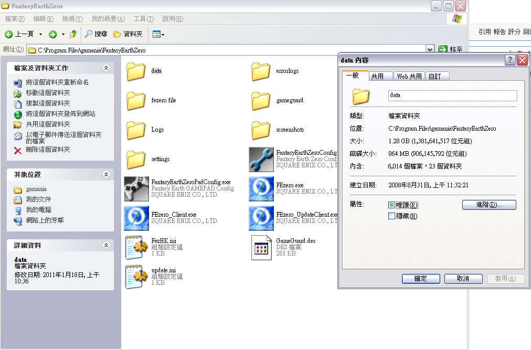Open Back button history dropdown arrow
Viewport: 531px width, 350px height.
click(40, 34)
